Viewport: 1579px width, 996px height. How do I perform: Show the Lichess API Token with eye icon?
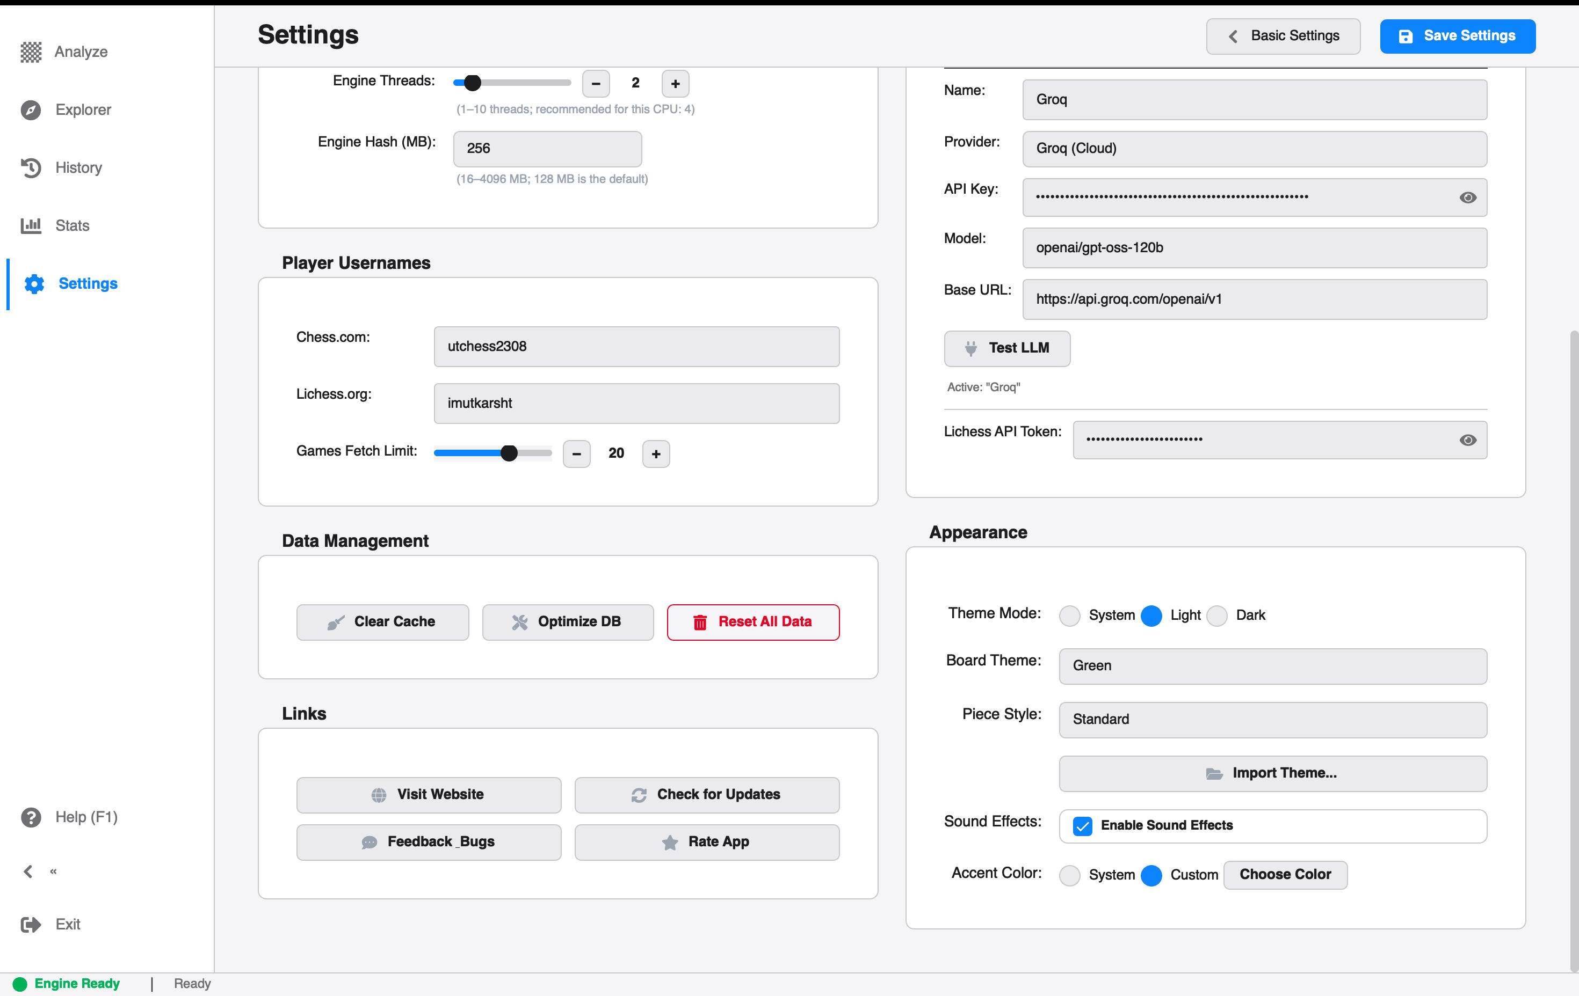[x=1467, y=440]
